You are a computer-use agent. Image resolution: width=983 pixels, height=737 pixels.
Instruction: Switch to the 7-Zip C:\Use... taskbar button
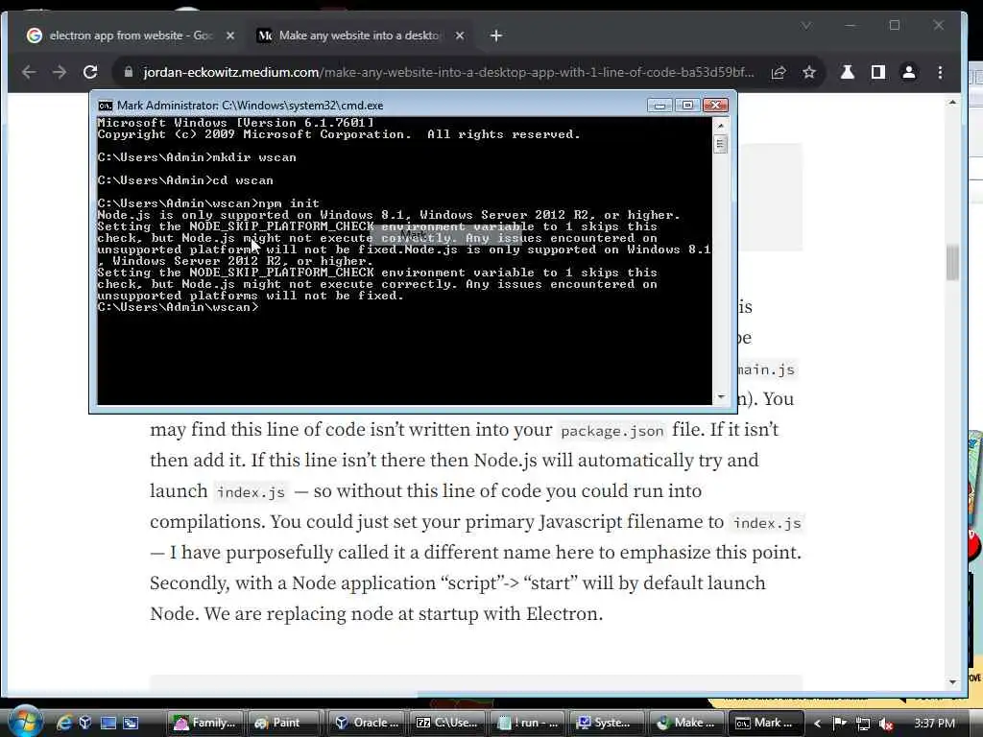point(447,723)
